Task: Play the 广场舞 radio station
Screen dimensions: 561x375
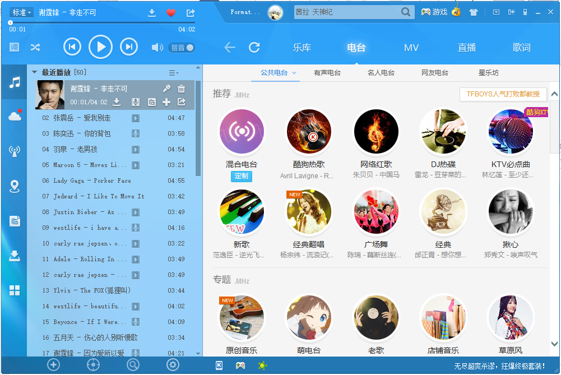Action: point(376,212)
